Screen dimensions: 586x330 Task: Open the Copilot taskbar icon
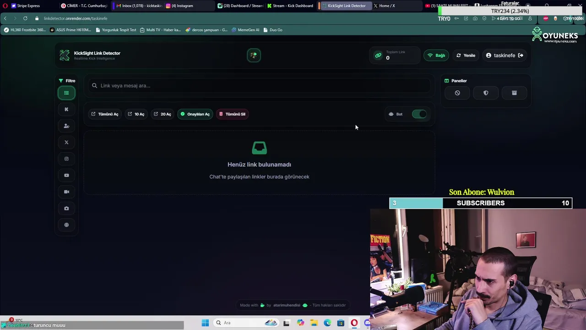[300, 323]
